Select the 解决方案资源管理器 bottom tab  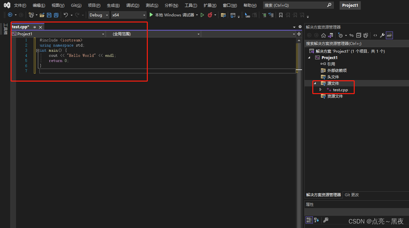[x=324, y=195]
